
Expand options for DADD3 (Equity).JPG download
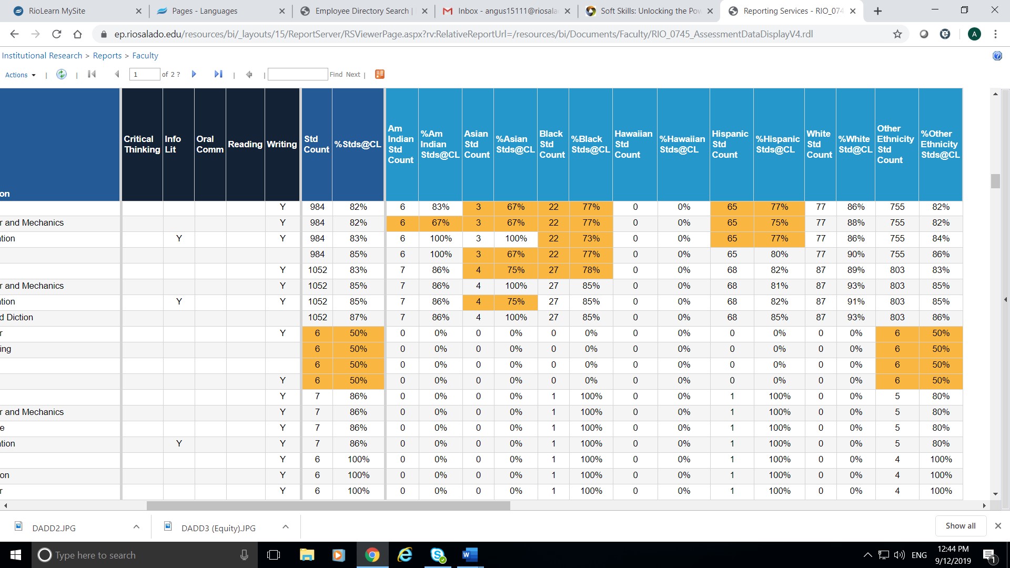pos(286,526)
